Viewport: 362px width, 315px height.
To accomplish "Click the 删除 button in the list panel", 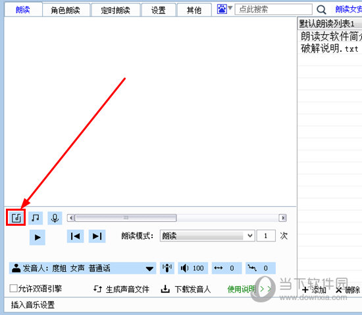I will pos(348,290).
